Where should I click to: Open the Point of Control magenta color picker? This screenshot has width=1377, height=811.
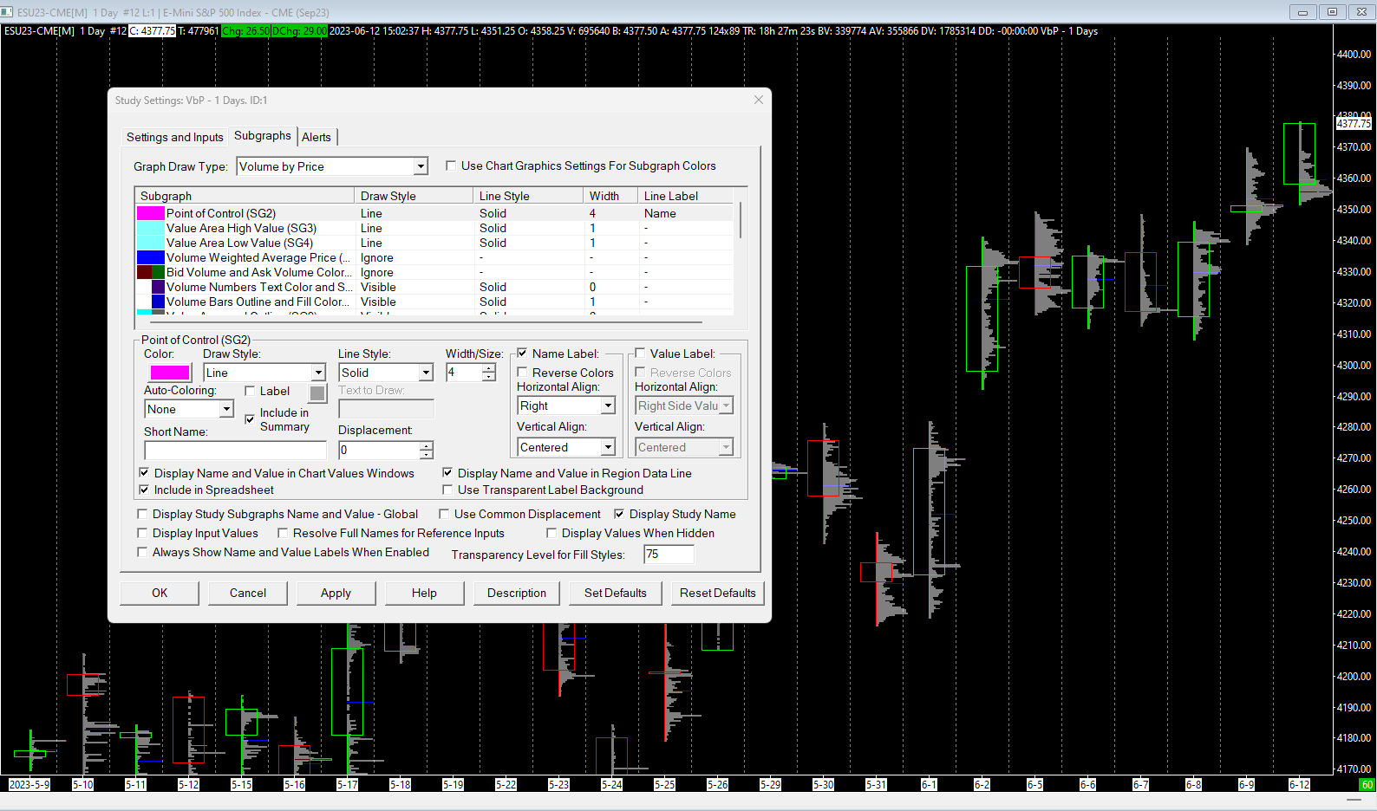tap(170, 373)
